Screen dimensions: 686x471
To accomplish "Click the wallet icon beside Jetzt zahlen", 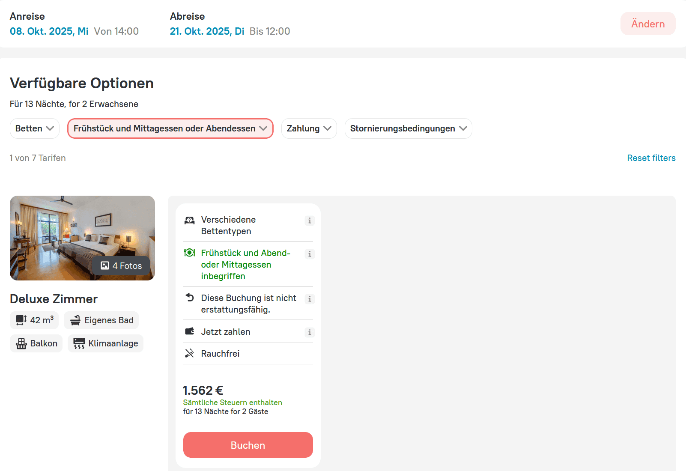I will 189,331.
